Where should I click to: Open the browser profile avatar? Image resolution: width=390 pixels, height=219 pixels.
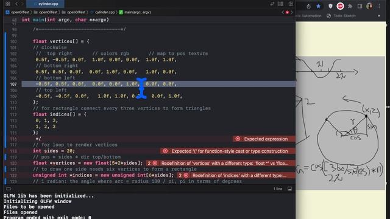coord(370,6)
